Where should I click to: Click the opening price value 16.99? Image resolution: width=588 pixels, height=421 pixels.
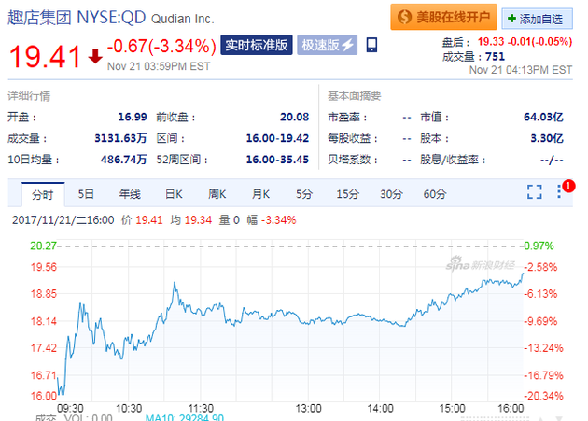tap(133, 117)
